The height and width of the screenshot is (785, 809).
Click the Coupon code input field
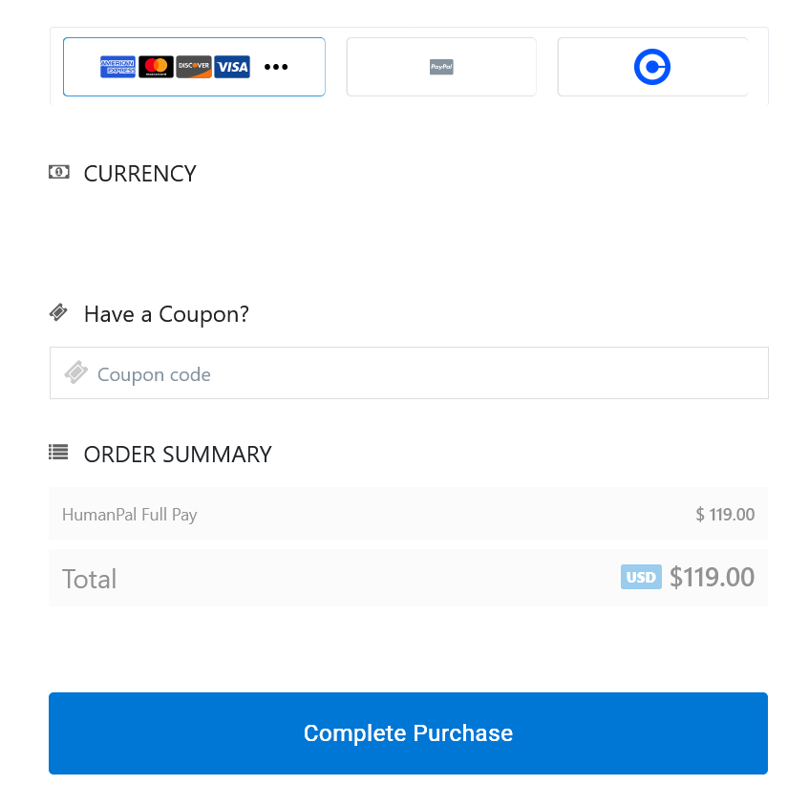click(408, 372)
